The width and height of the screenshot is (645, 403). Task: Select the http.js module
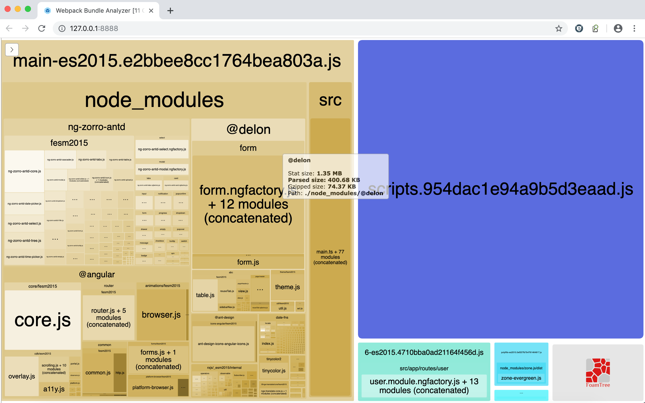coord(120,373)
